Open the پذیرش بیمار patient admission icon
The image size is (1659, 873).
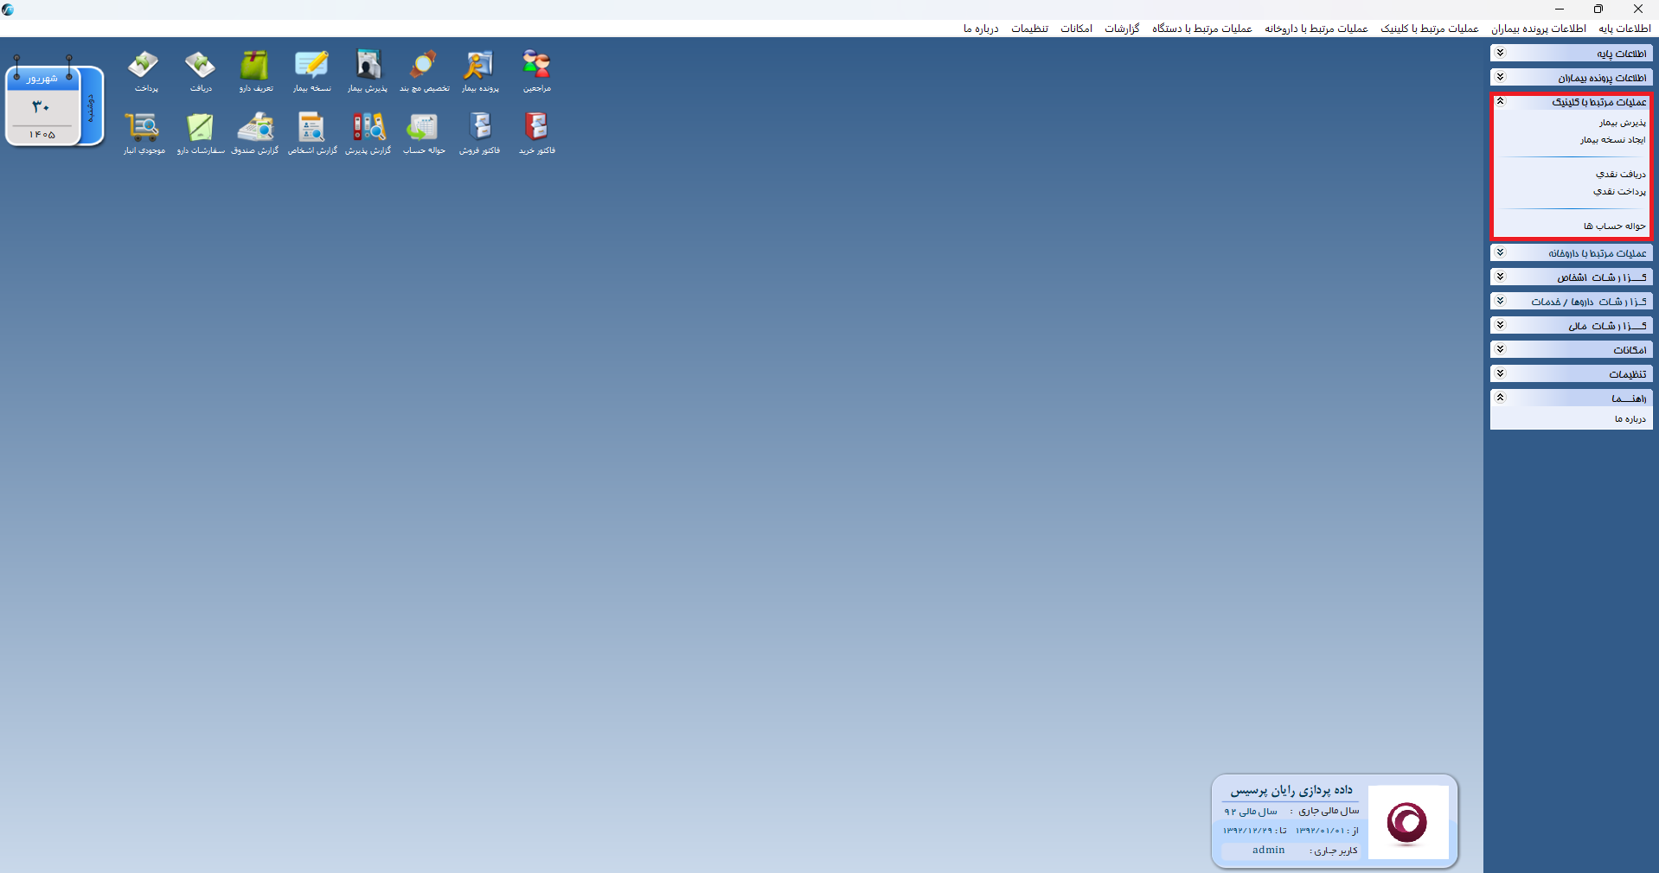(368, 71)
